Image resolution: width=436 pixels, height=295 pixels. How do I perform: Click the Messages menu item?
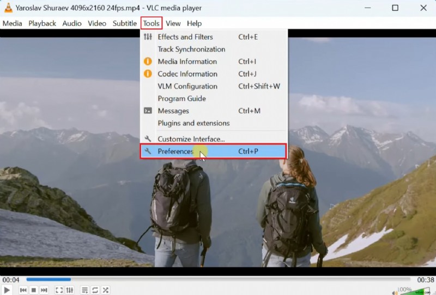point(173,111)
